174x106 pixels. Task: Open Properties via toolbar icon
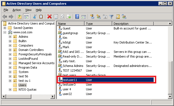[56, 17]
